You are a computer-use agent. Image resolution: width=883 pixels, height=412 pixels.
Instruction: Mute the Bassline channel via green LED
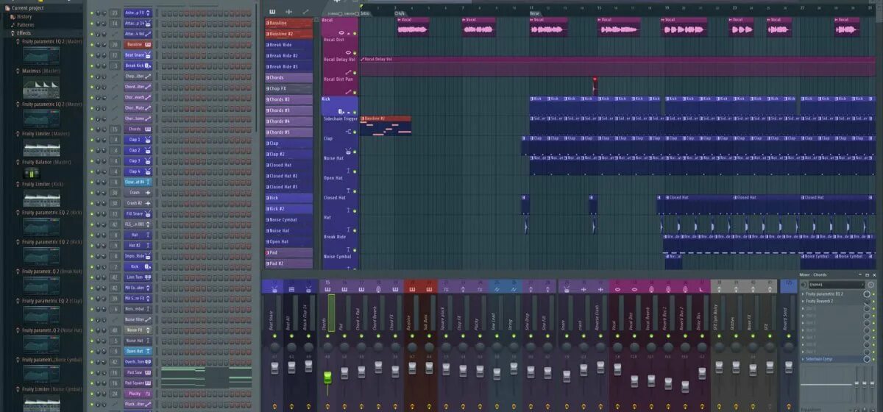(92, 45)
